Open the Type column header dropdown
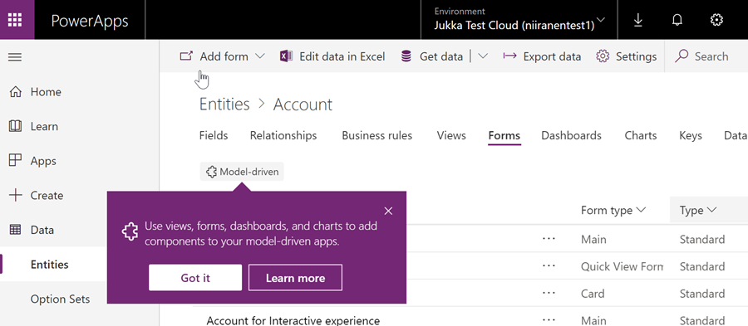748x326 pixels. (x=698, y=211)
